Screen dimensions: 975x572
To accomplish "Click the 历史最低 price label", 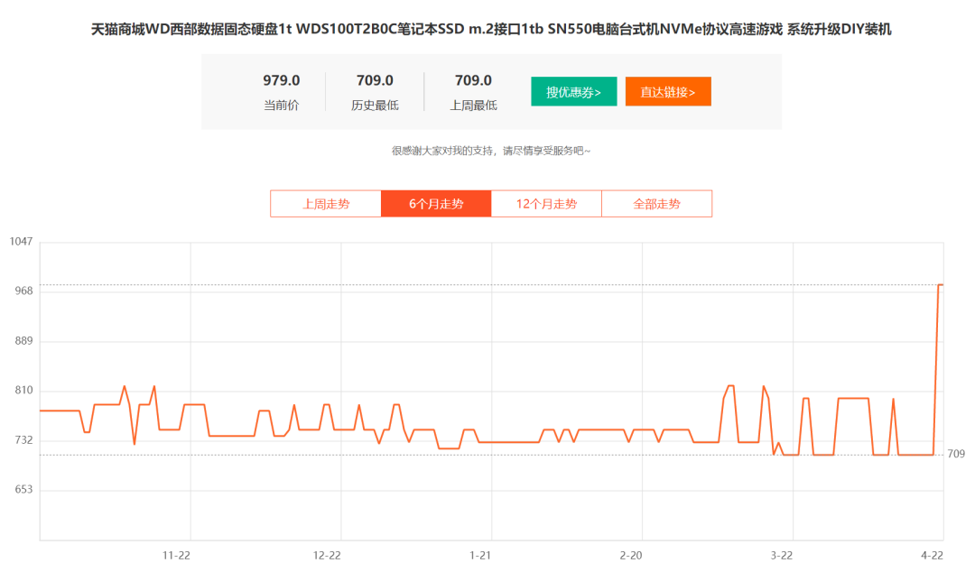I will [x=376, y=104].
